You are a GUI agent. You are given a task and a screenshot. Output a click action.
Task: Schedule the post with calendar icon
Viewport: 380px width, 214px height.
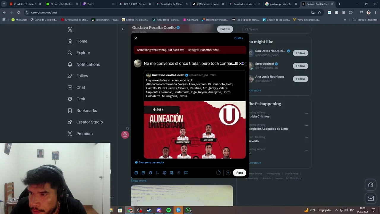[x=172, y=173]
